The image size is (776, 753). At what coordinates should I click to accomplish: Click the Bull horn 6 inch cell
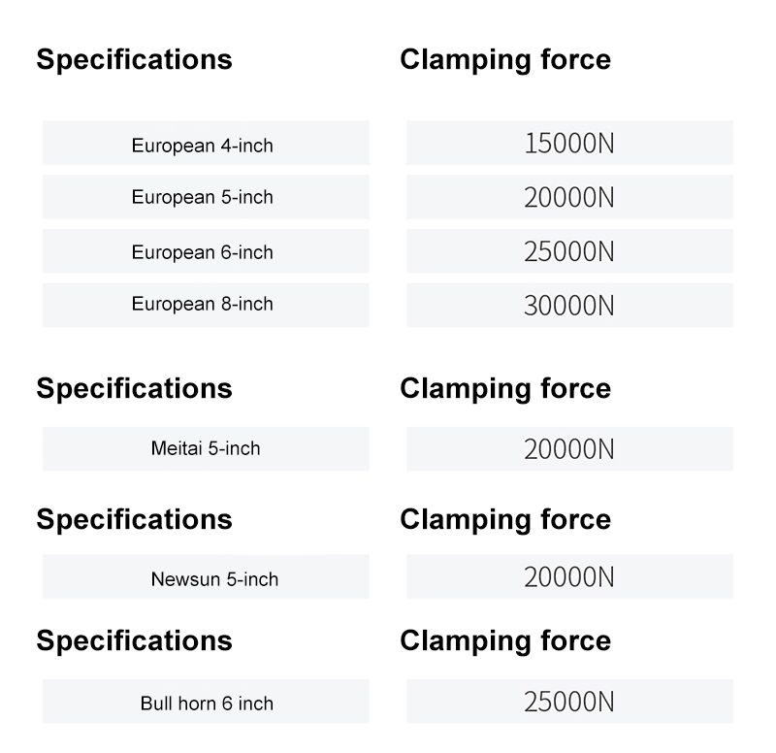point(207,703)
